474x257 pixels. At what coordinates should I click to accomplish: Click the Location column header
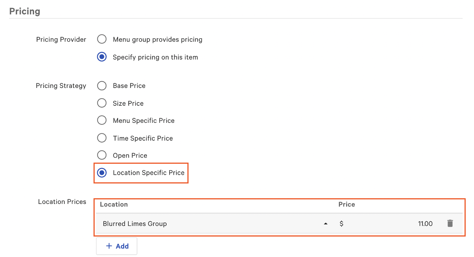tap(114, 204)
